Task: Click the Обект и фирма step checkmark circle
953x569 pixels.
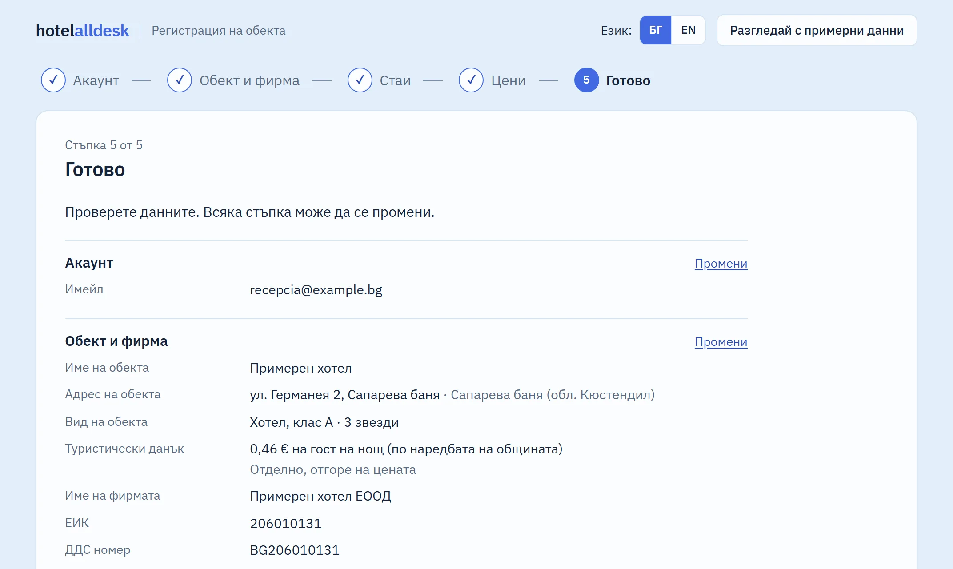Action: [180, 80]
